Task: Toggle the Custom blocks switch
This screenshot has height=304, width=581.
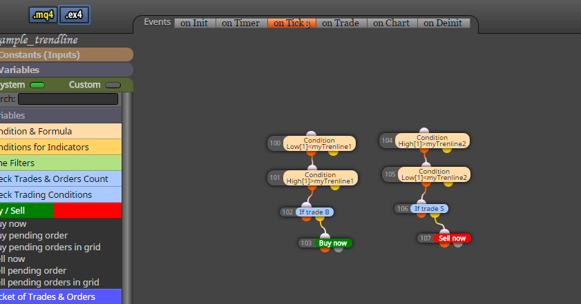Action: coord(113,85)
